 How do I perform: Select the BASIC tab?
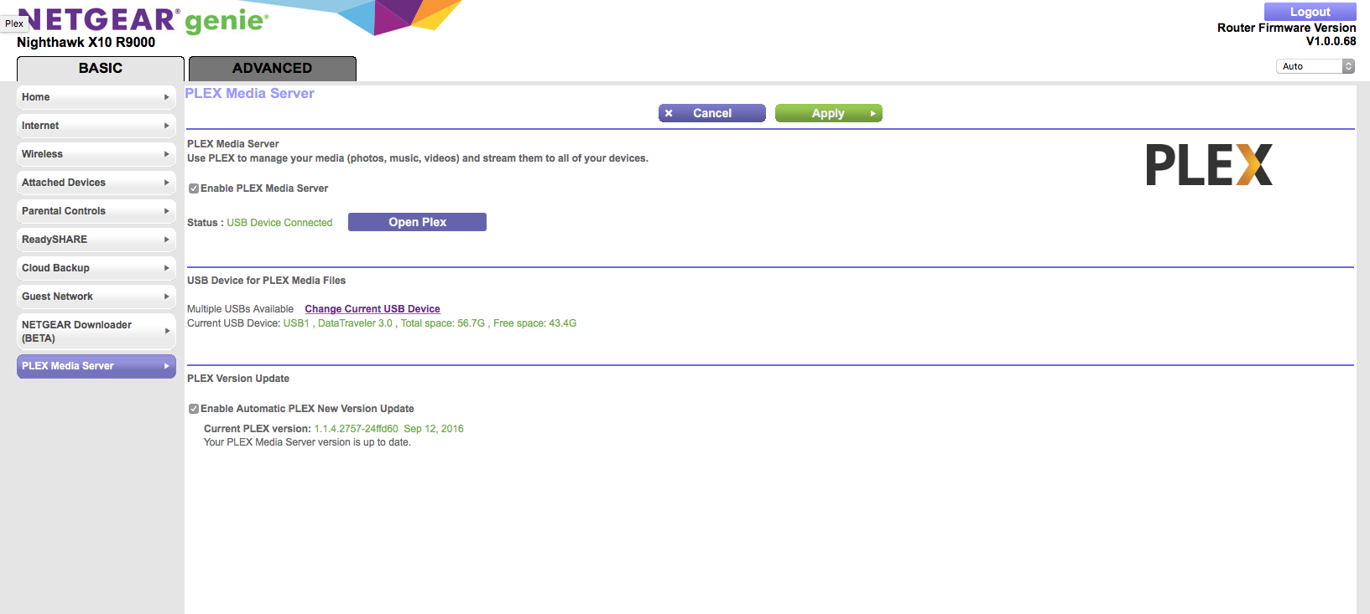[x=100, y=68]
